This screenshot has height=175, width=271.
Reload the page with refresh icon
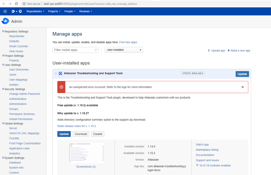(x=16, y=4)
